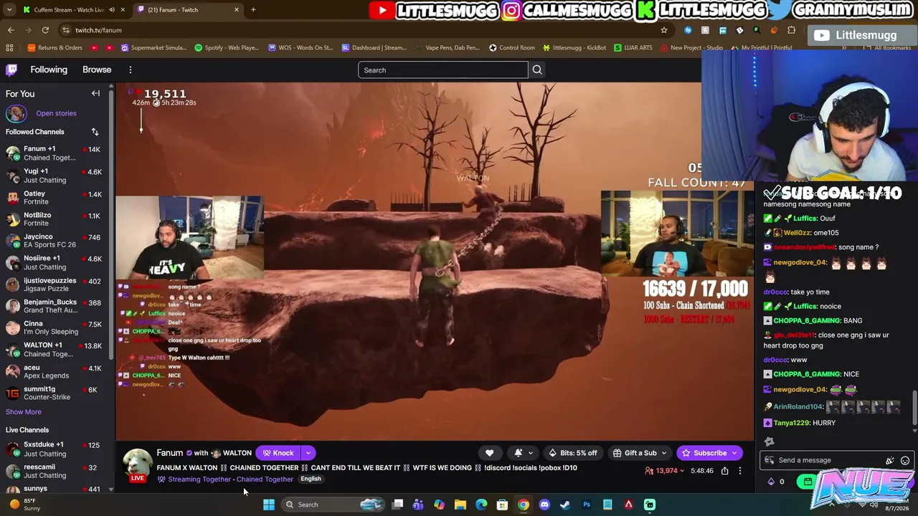
Task: Click the Twitch search input field
Action: point(443,70)
